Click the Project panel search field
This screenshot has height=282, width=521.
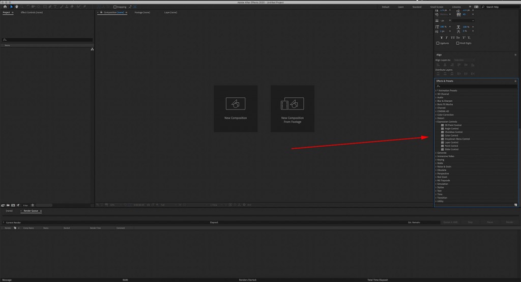pos(47,40)
